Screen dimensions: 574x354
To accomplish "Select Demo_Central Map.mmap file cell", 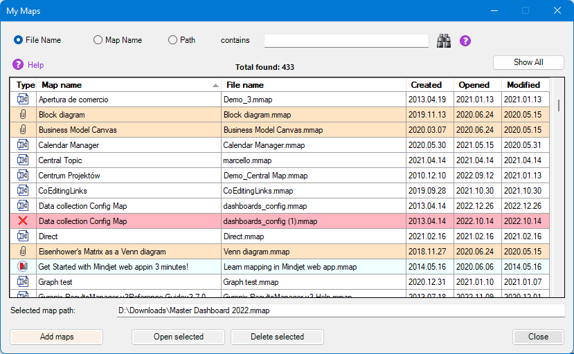I will click(x=314, y=175).
